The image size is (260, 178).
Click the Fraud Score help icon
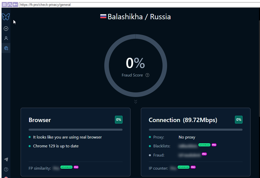point(147,75)
